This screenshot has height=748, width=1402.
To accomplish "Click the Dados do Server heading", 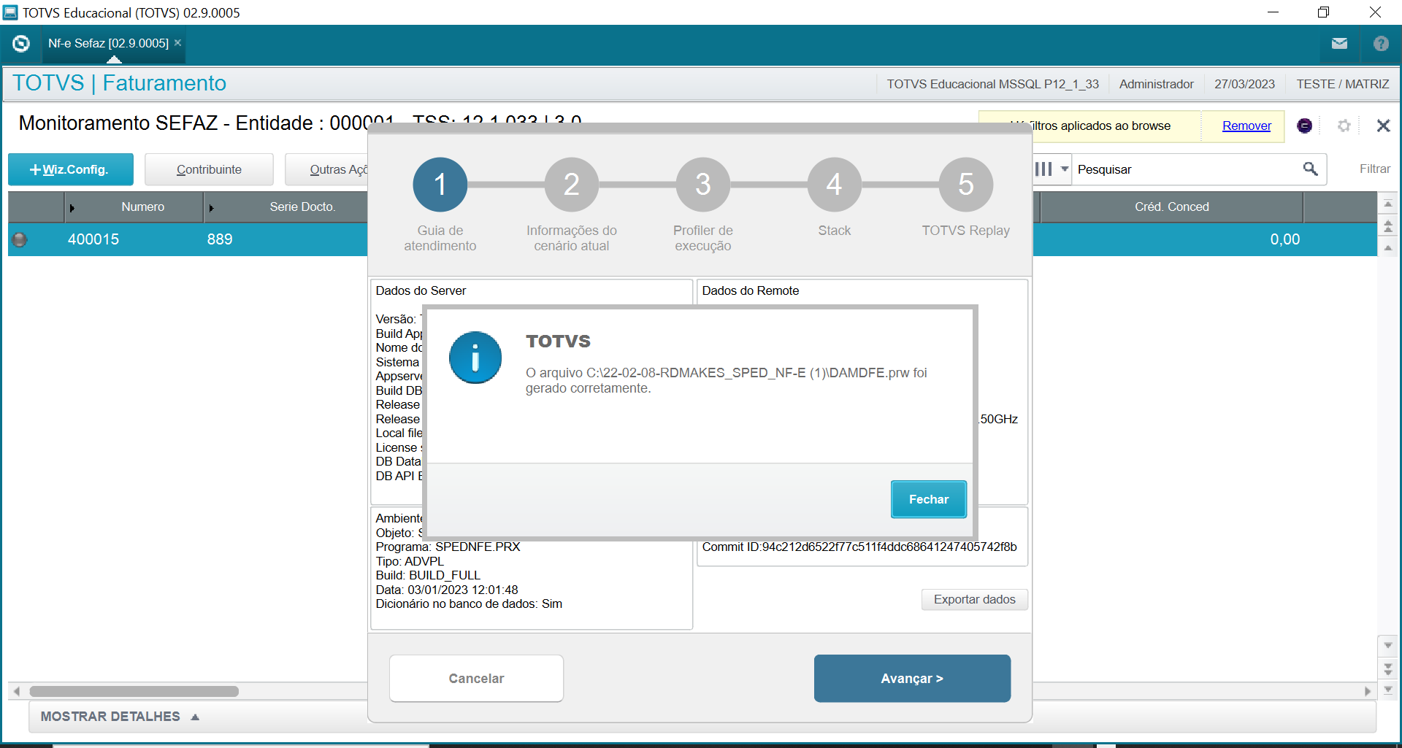I will (x=421, y=290).
